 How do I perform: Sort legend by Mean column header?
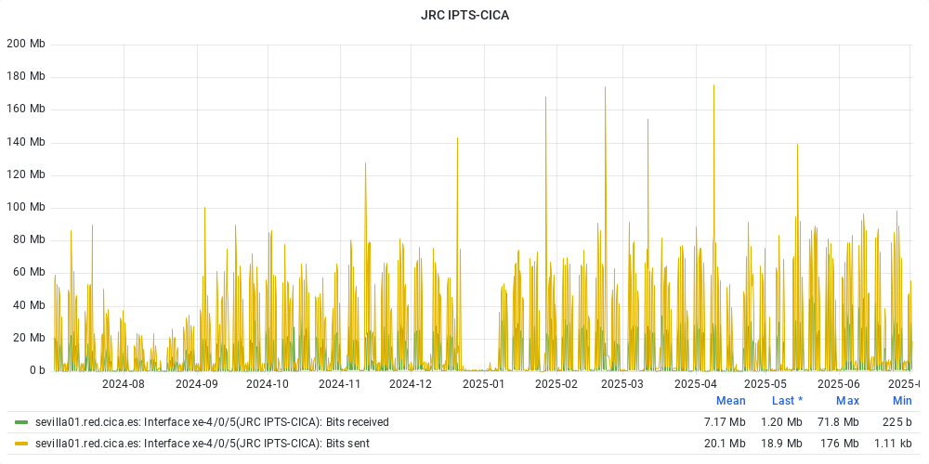pyautogui.click(x=730, y=401)
